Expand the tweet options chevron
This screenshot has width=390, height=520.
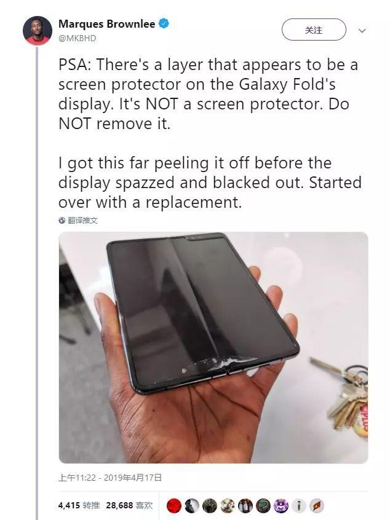[362, 31]
